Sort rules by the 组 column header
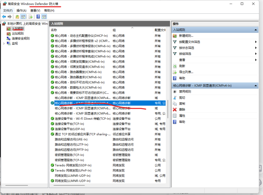 132,30
